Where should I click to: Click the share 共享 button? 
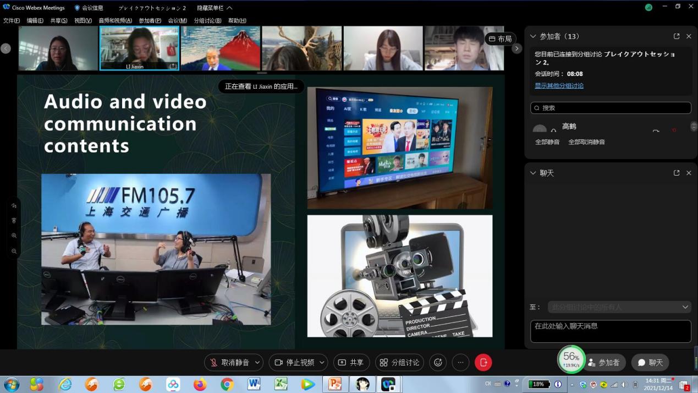(x=351, y=362)
